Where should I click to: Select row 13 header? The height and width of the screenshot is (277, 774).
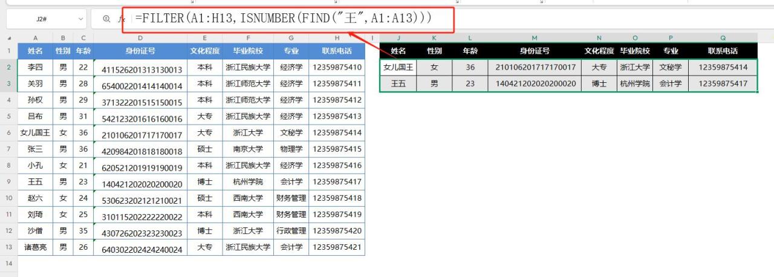[x=8, y=247]
